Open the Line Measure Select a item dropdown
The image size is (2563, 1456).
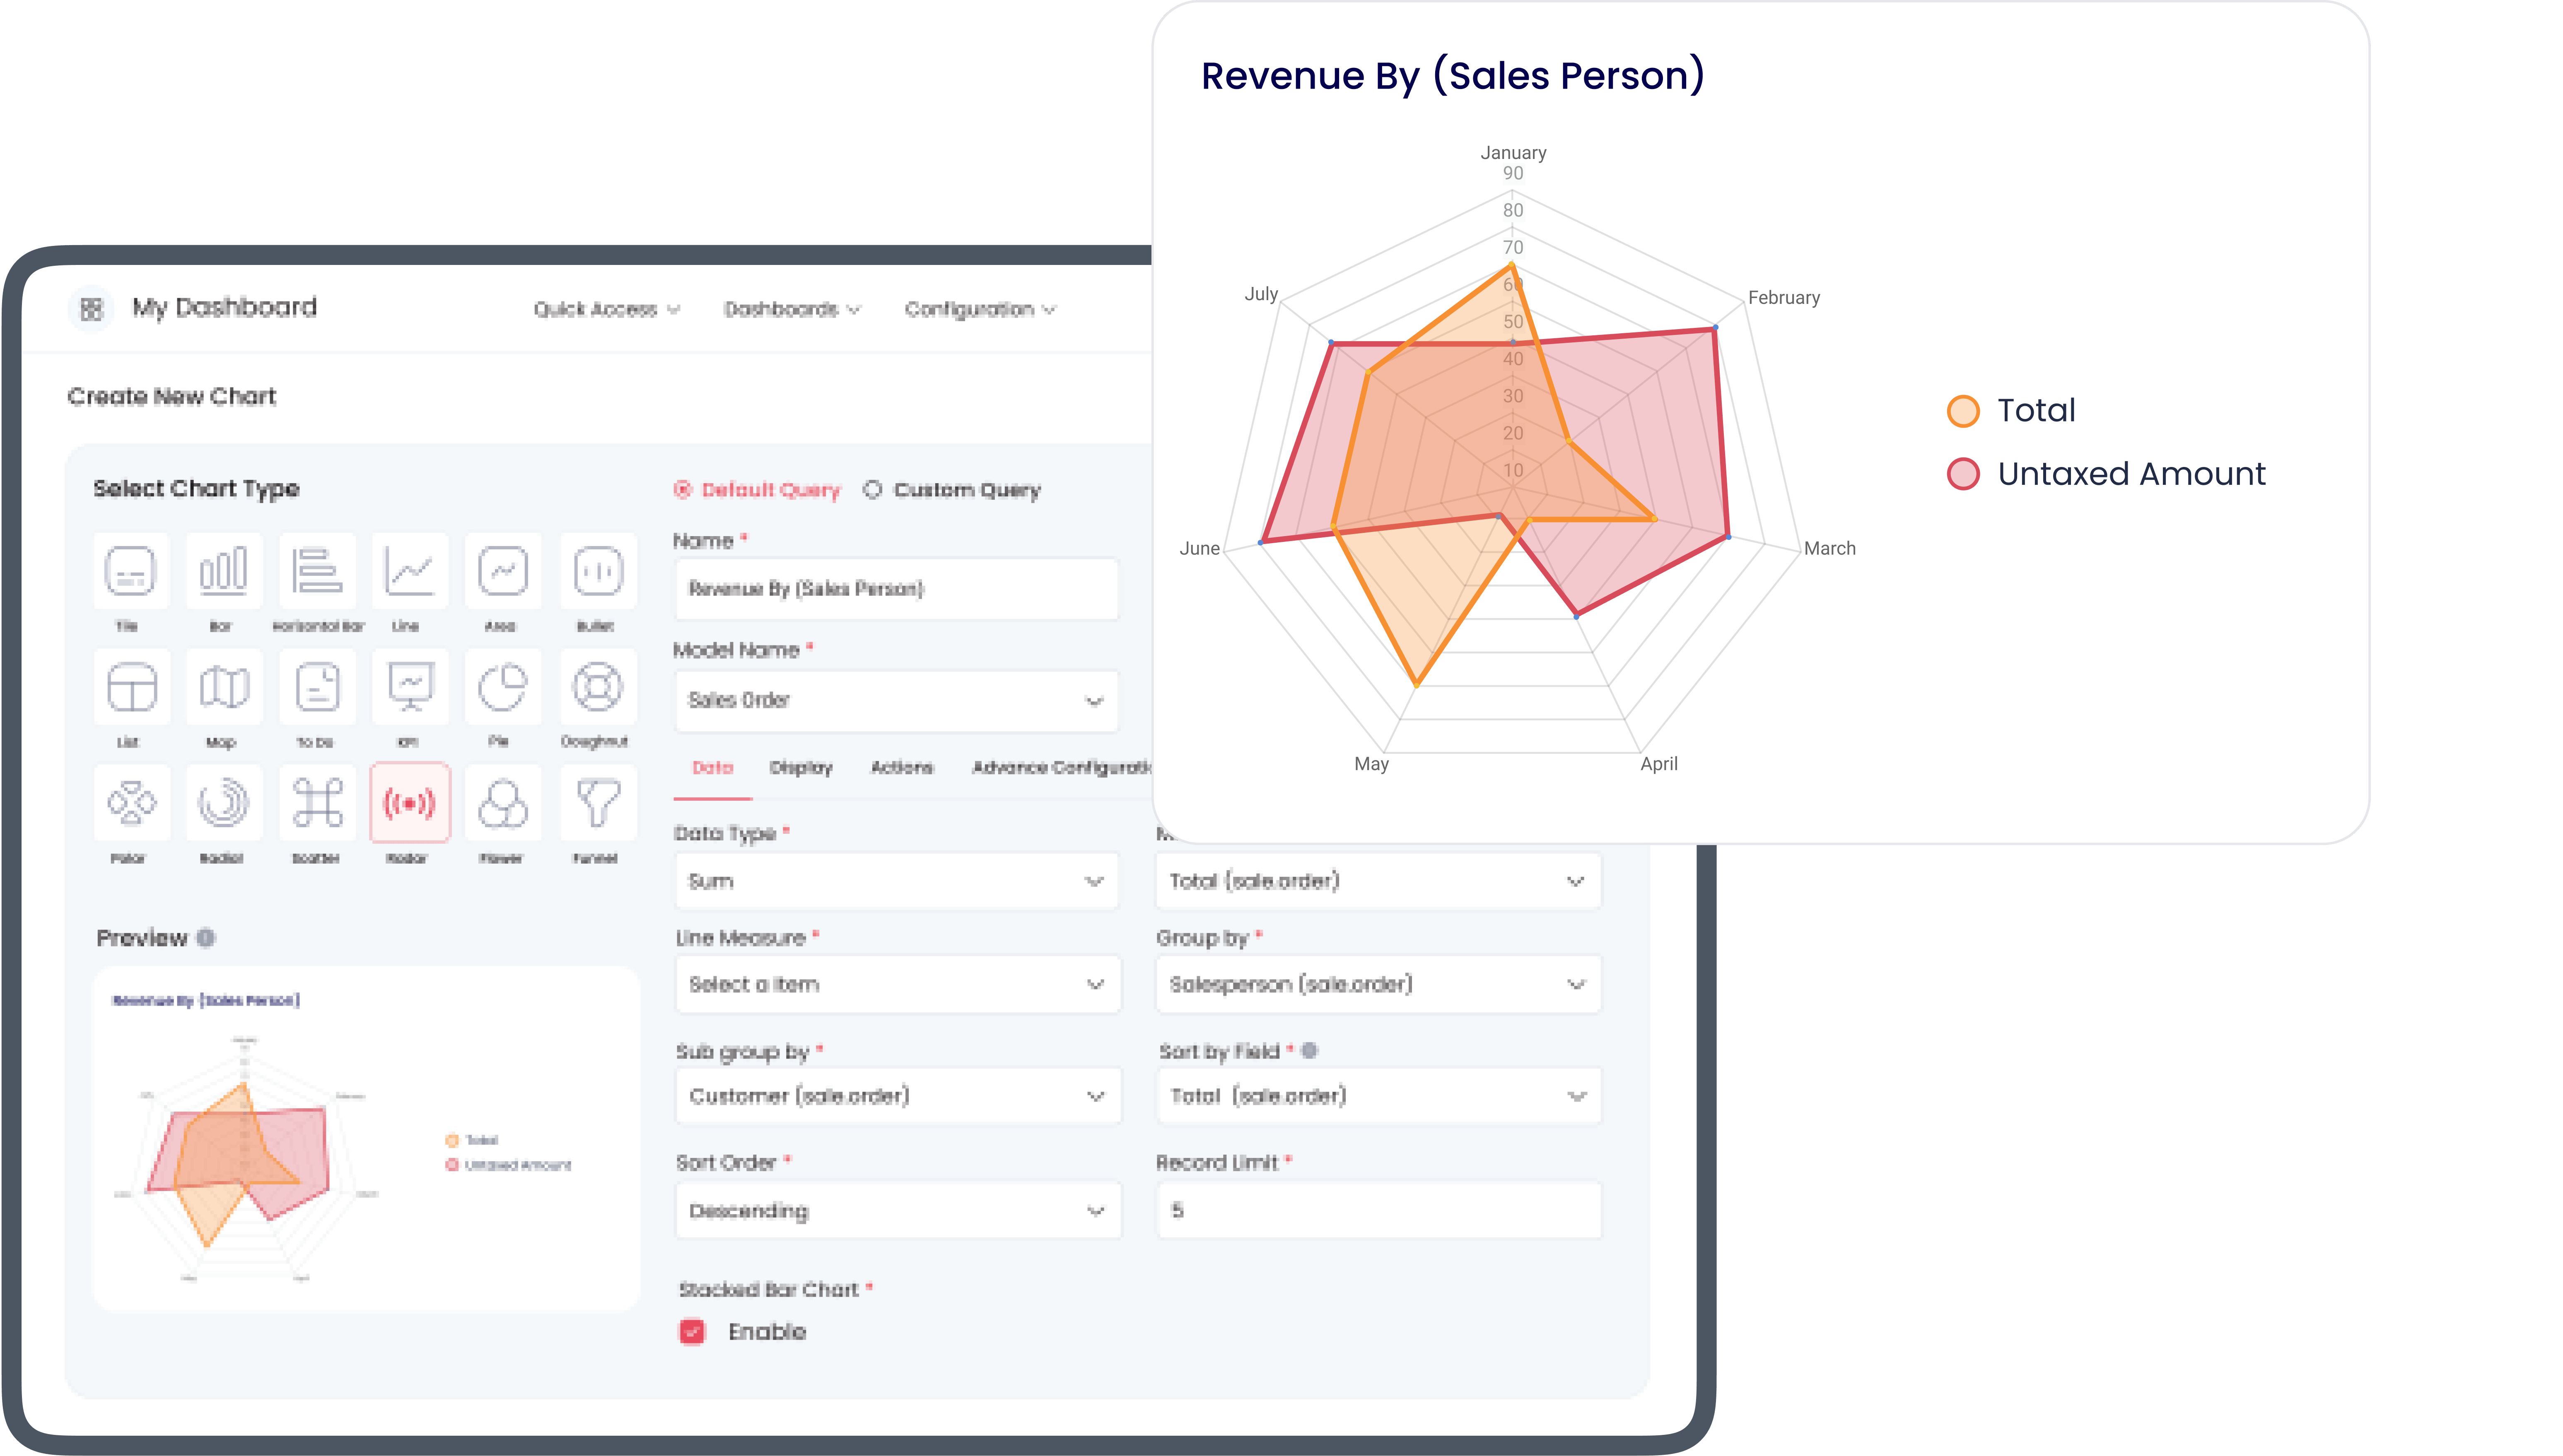[898, 985]
